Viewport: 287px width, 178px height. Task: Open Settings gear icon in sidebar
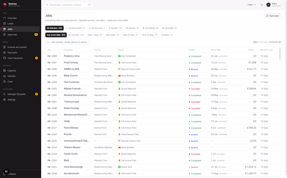[x=4, y=100]
